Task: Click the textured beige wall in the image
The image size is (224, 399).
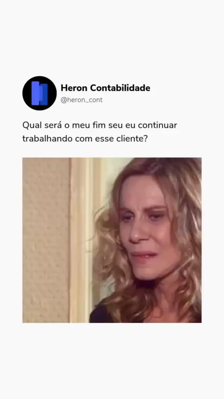Action: 46,240
